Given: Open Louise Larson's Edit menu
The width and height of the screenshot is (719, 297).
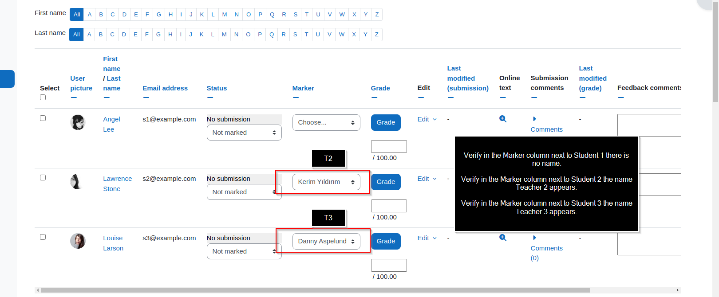Looking at the screenshot, I should point(427,238).
